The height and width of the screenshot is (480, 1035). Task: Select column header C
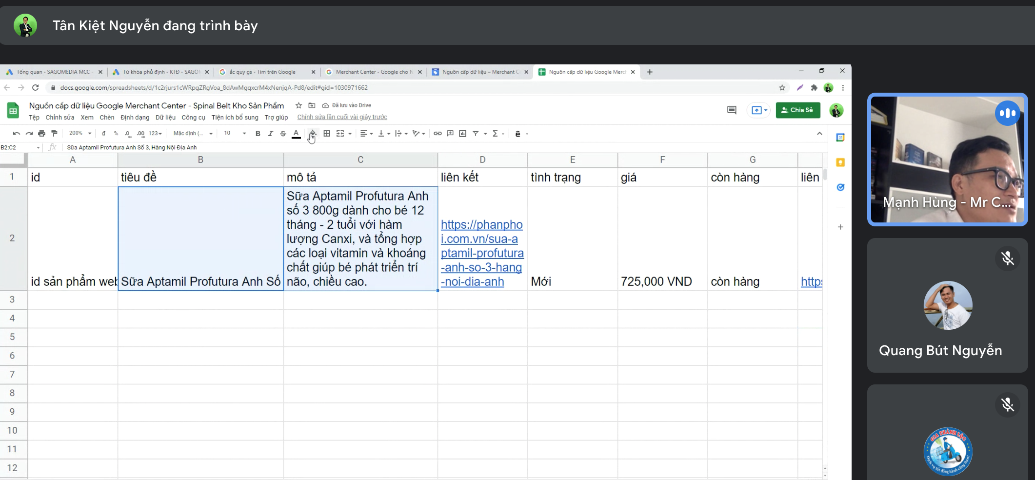[360, 160]
